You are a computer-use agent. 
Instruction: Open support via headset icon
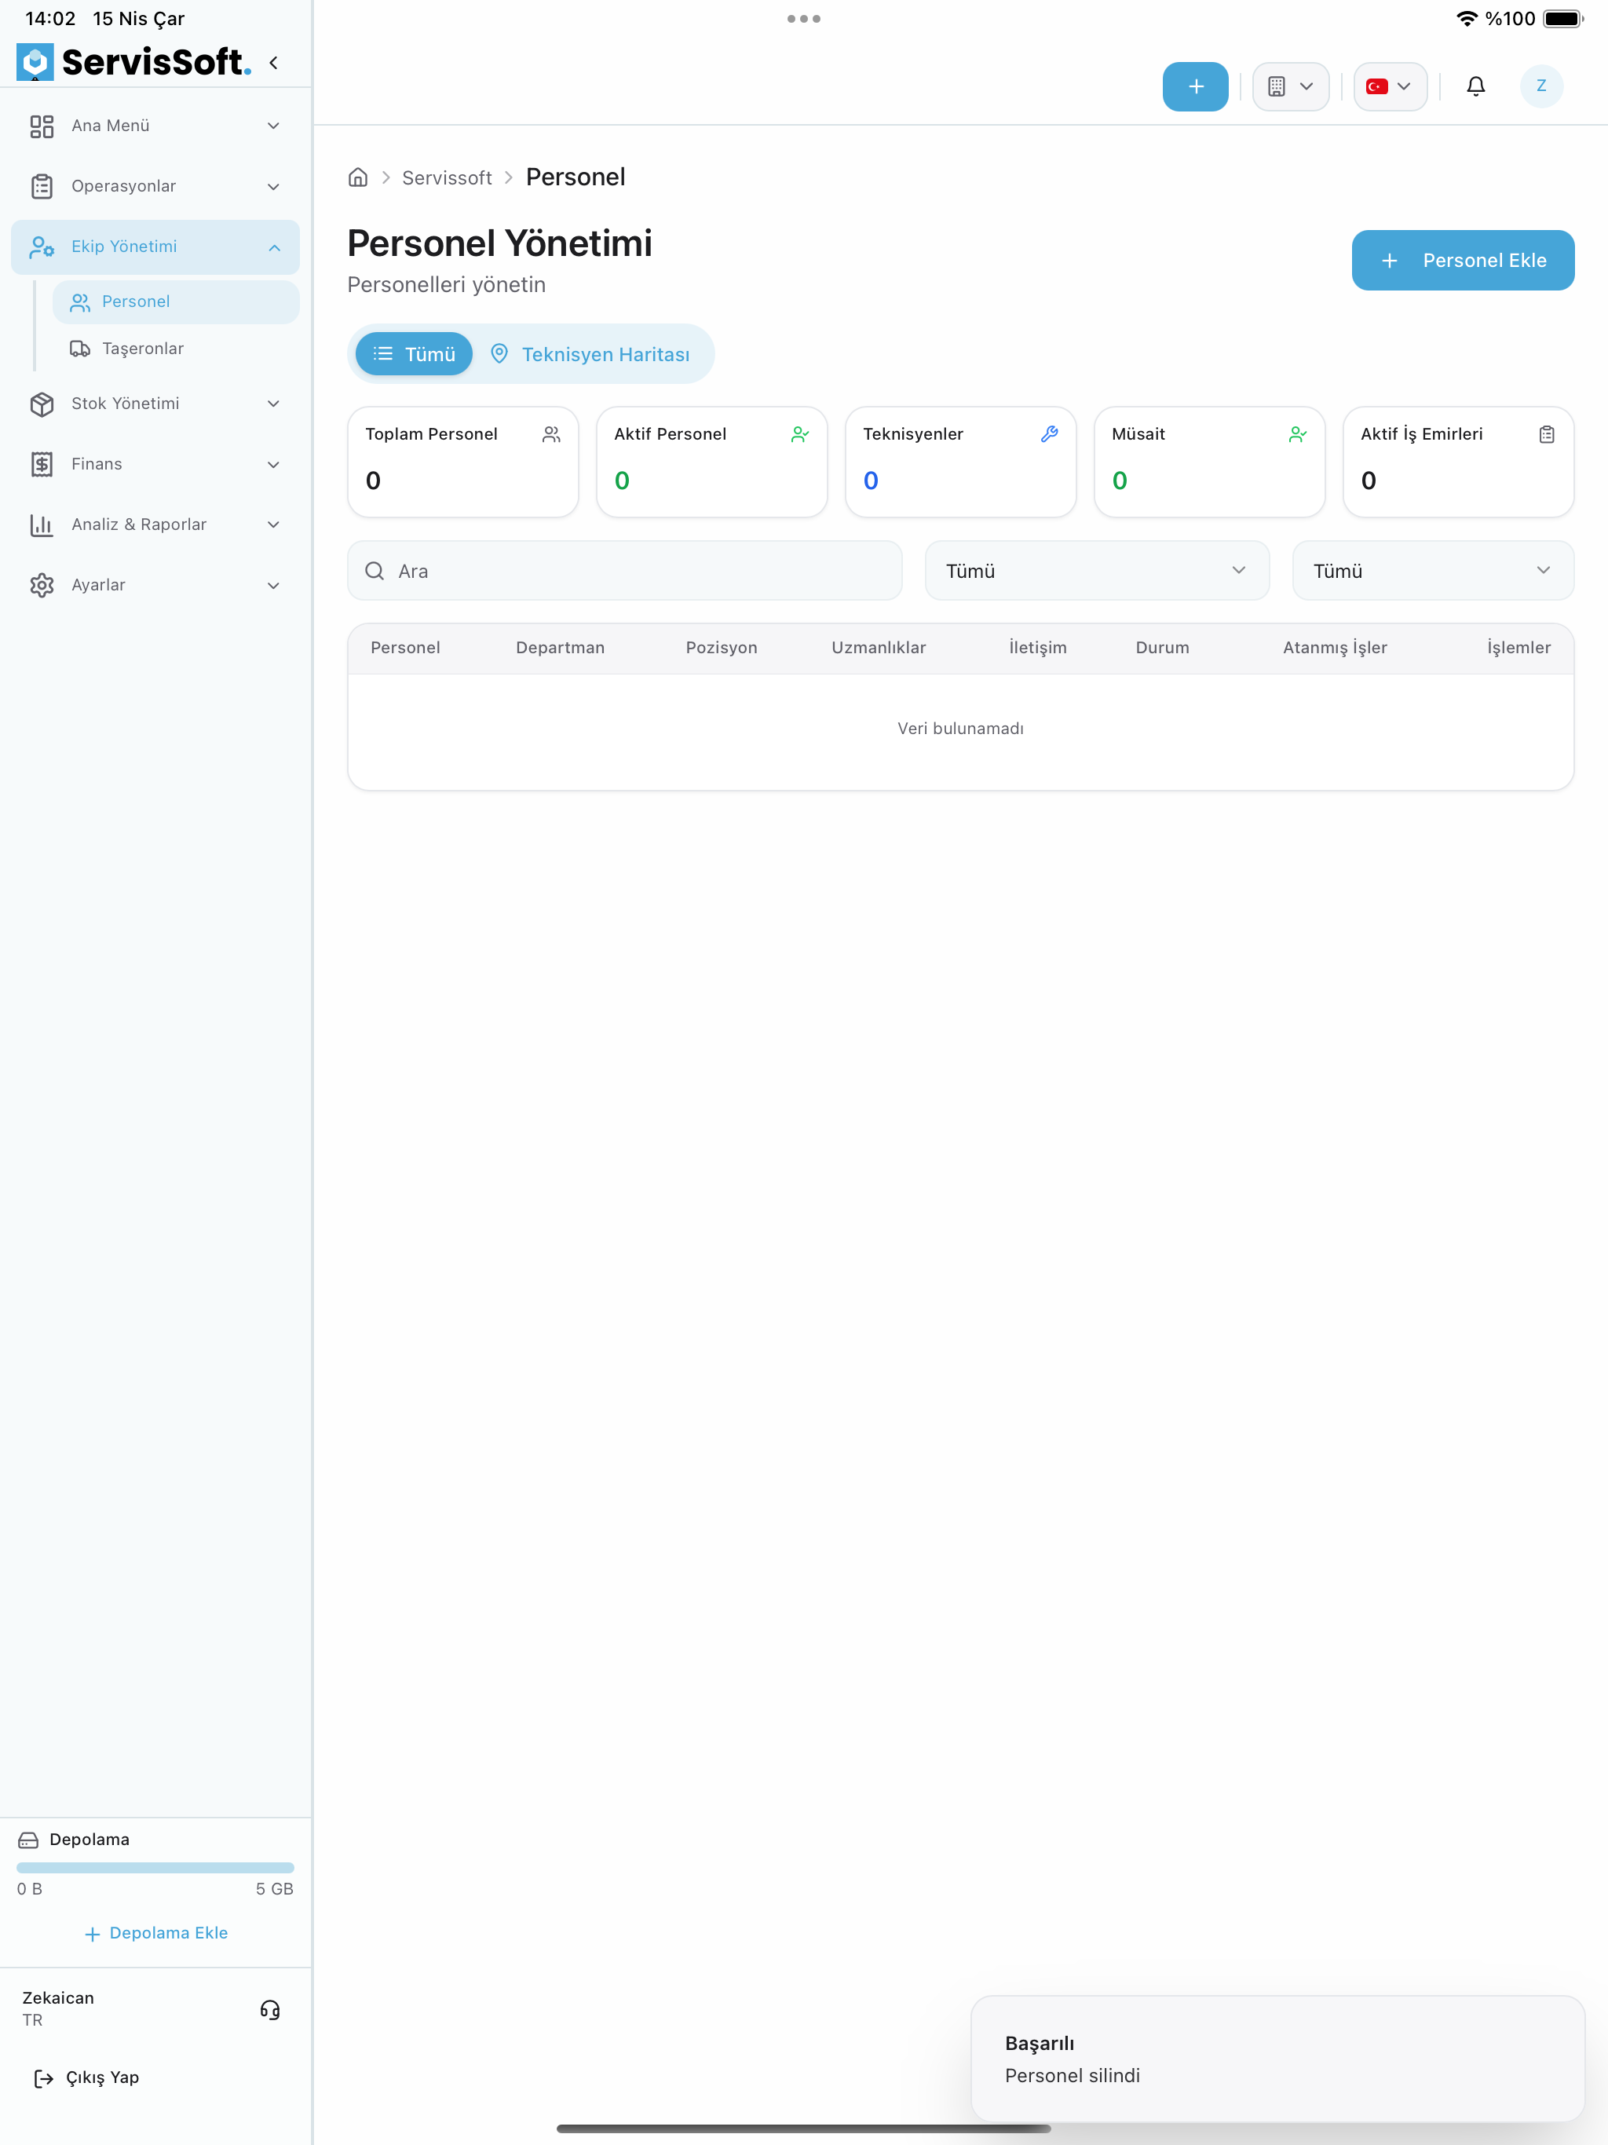coord(271,2009)
